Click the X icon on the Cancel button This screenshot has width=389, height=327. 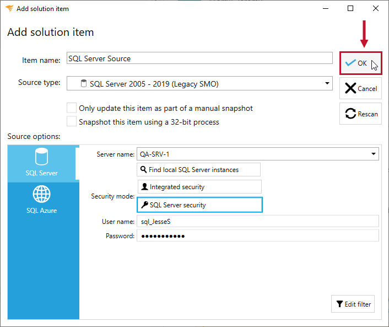click(350, 88)
